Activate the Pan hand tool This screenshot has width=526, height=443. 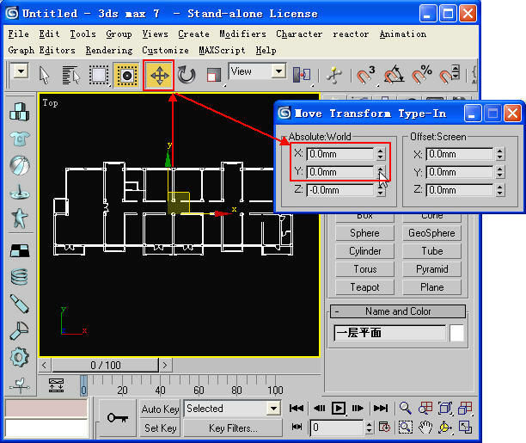coord(425,428)
